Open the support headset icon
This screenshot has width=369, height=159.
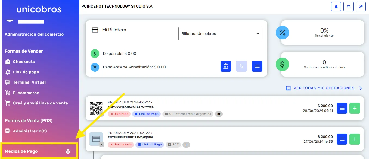pyautogui.click(x=348, y=7)
